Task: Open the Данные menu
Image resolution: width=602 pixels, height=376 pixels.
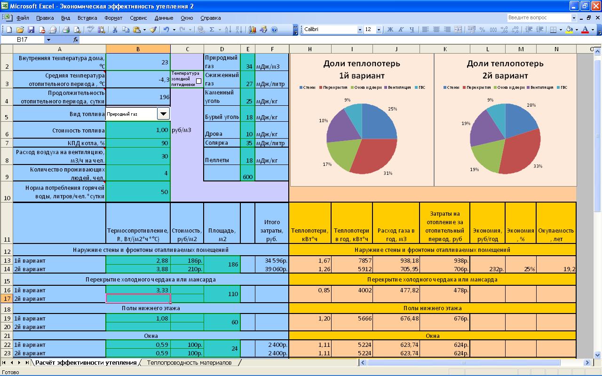Action: 164,18
